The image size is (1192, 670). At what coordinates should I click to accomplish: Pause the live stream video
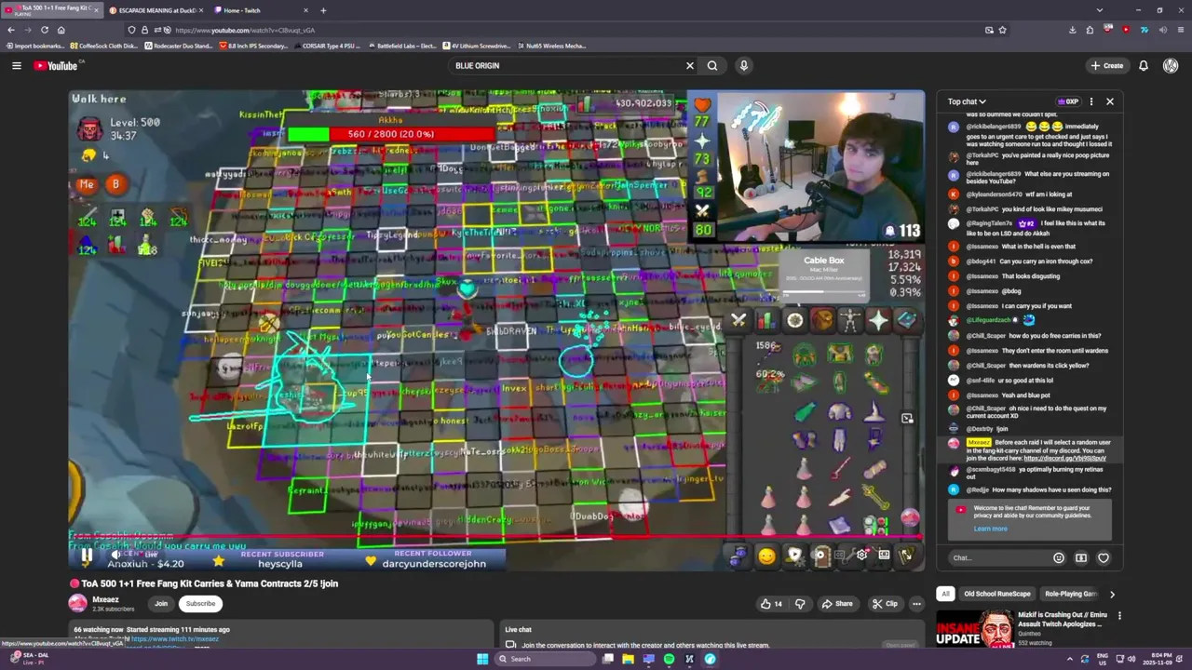(x=86, y=556)
